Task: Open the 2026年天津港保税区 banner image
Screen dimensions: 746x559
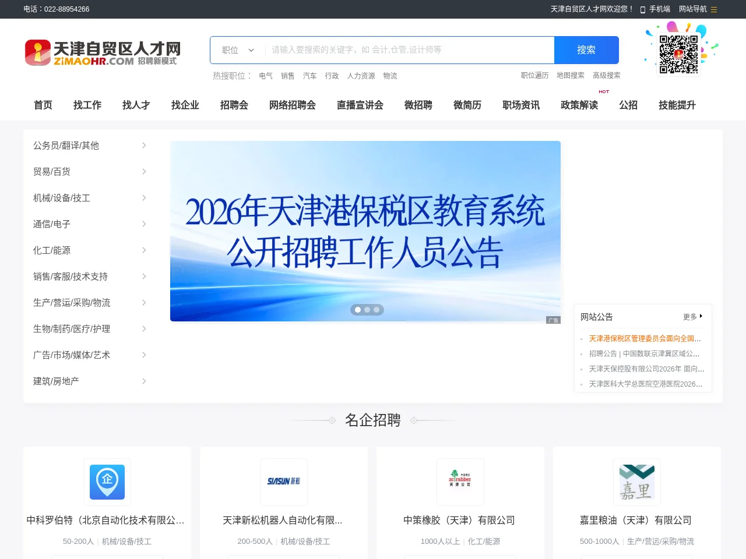Action: (365, 231)
